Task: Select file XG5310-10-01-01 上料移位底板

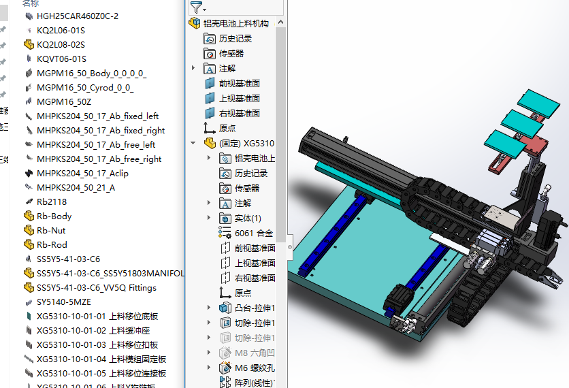Action: (x=97, y=316)
